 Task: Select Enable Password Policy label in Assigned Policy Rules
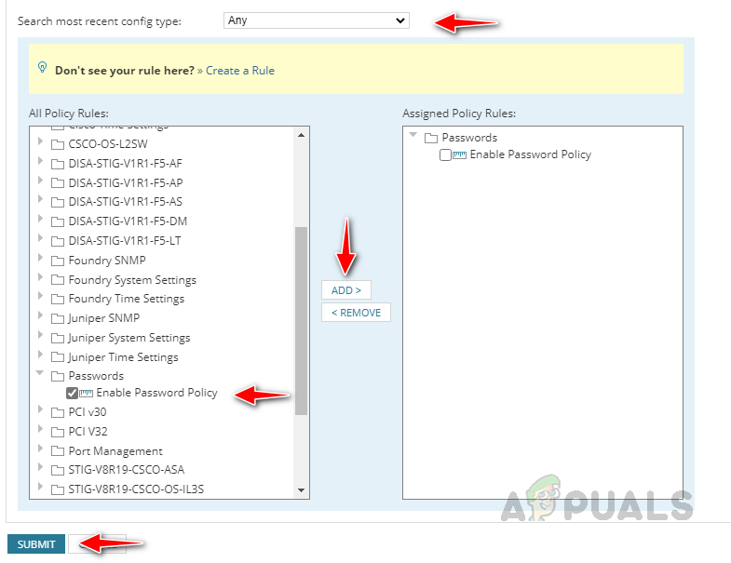coord(531,154)
